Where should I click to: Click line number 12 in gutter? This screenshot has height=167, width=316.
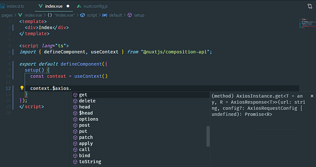click(8, 88)
